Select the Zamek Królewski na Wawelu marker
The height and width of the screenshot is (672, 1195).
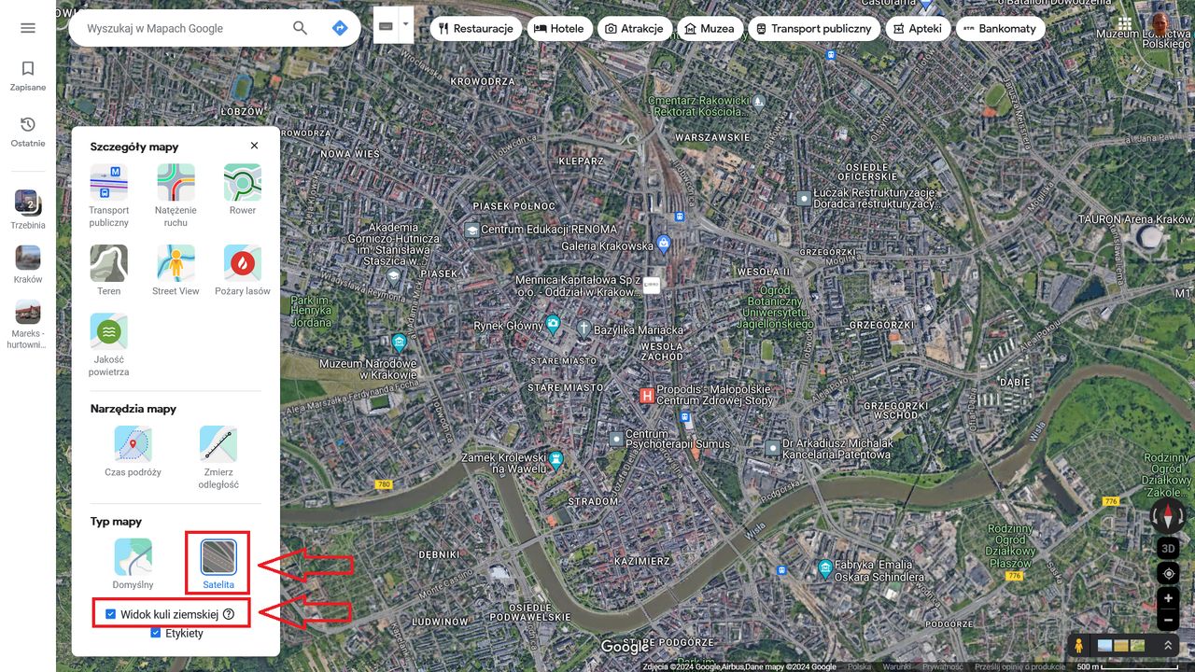[x=557, y=459]
